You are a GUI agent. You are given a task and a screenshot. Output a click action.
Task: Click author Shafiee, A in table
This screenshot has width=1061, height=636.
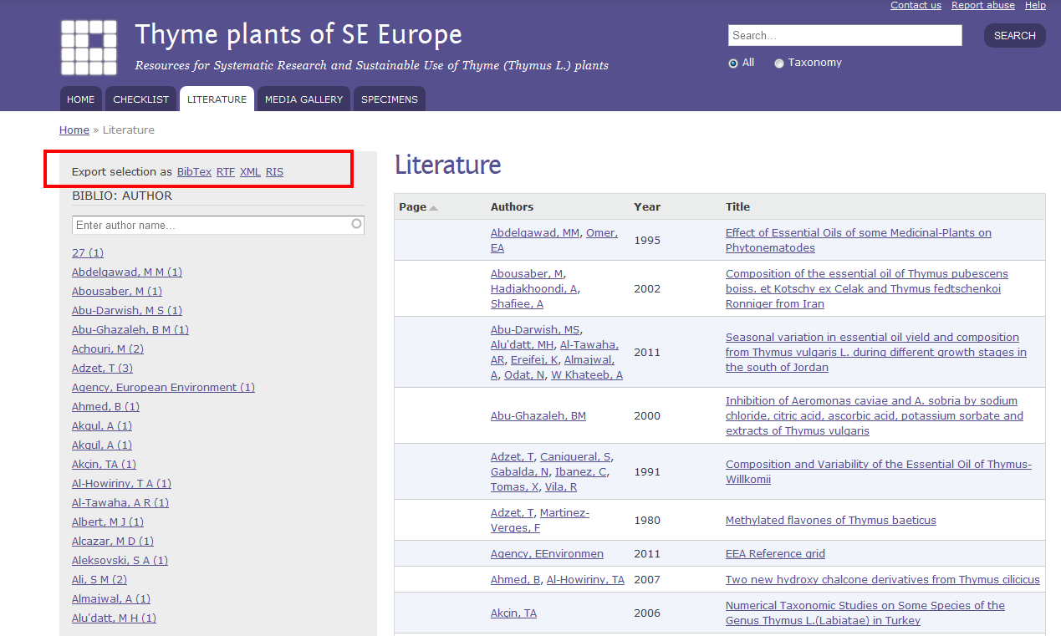click(517, 303)
